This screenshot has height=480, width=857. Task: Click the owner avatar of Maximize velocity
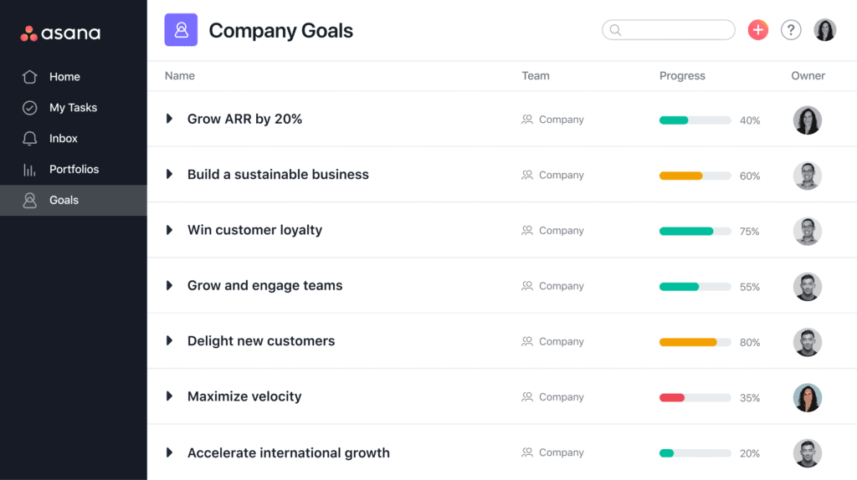click(808, 398)
